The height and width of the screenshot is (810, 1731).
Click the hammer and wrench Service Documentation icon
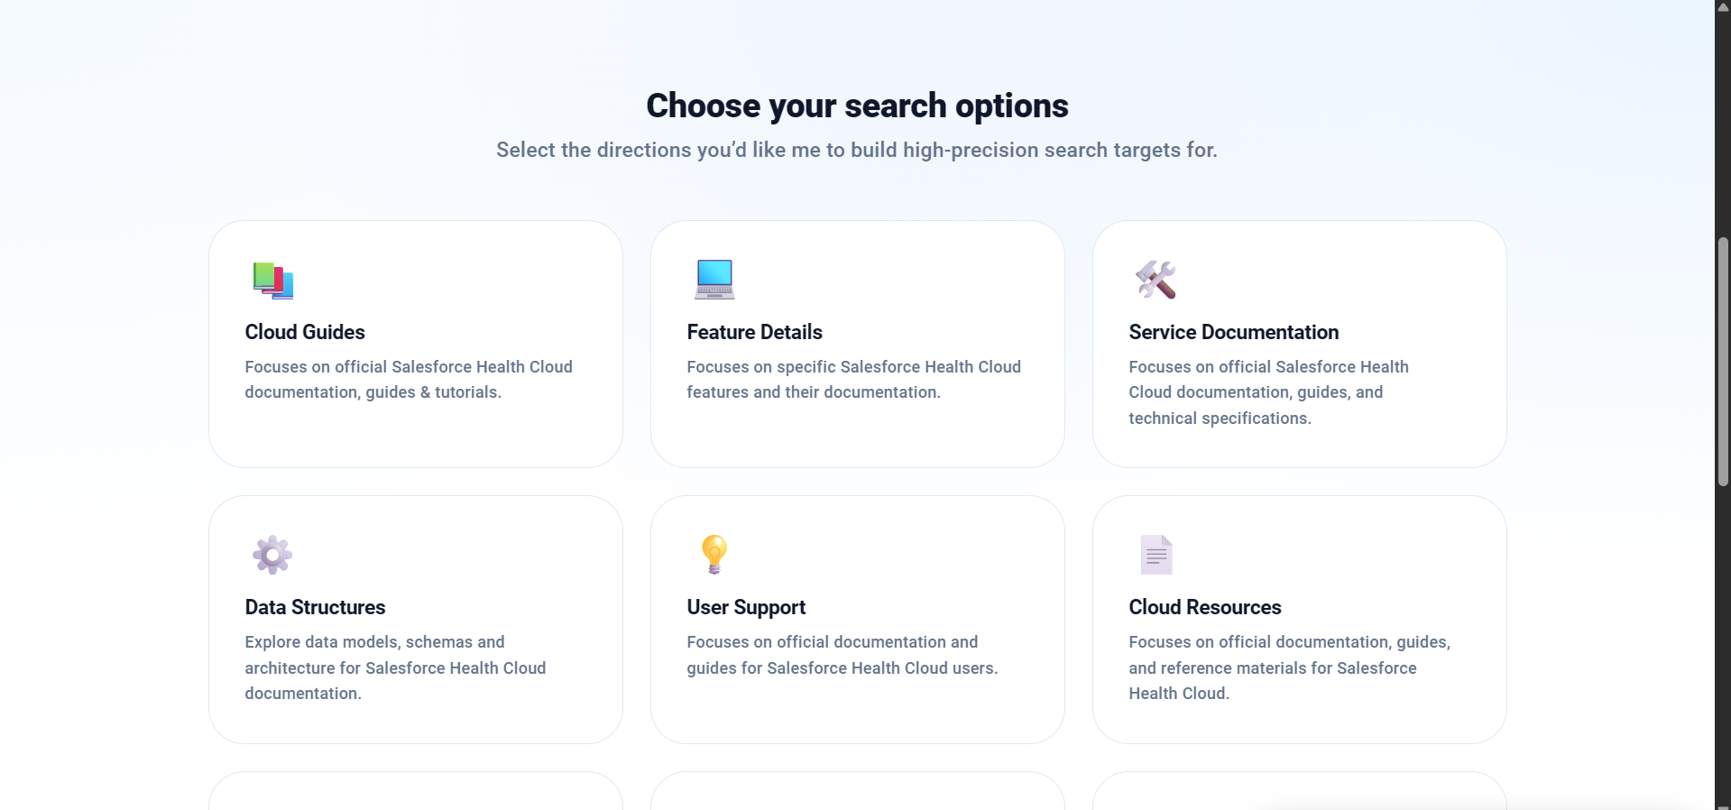click(x=1156, y=280)
